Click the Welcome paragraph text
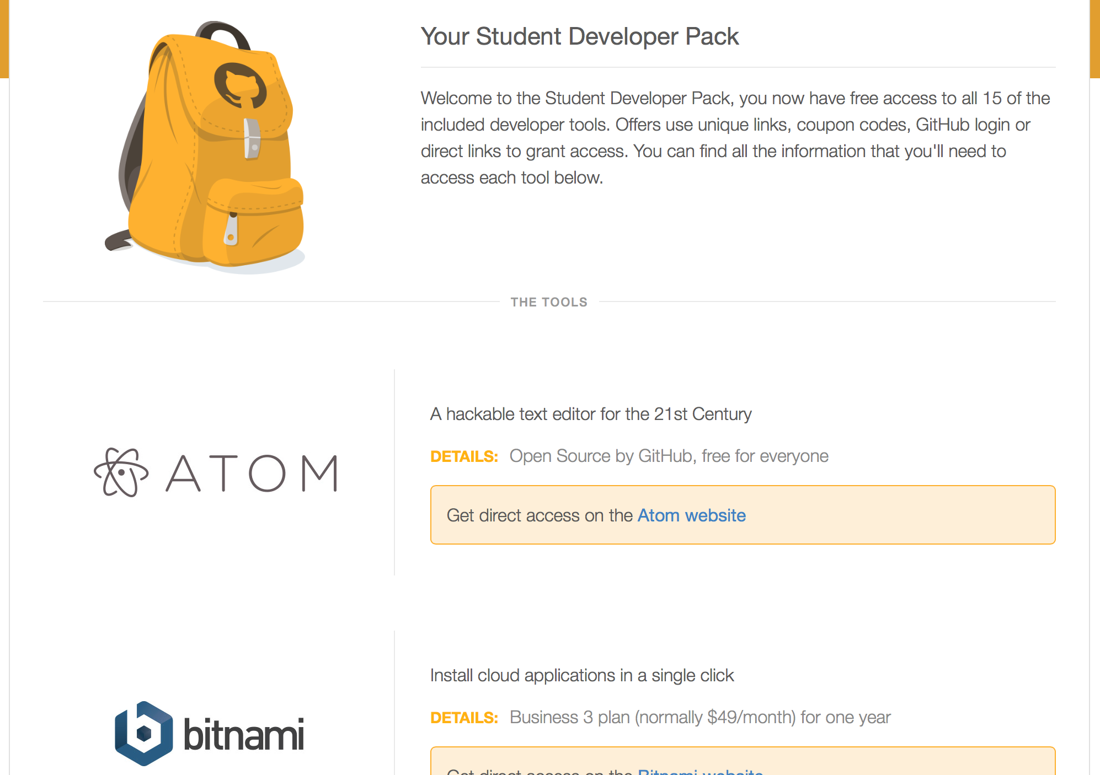 coord(735,138)
